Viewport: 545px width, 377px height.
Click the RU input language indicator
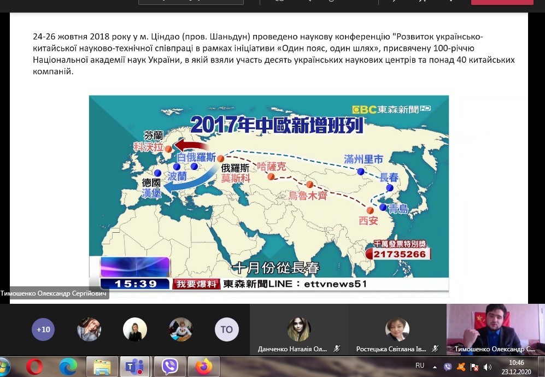(x=419, y=366)
